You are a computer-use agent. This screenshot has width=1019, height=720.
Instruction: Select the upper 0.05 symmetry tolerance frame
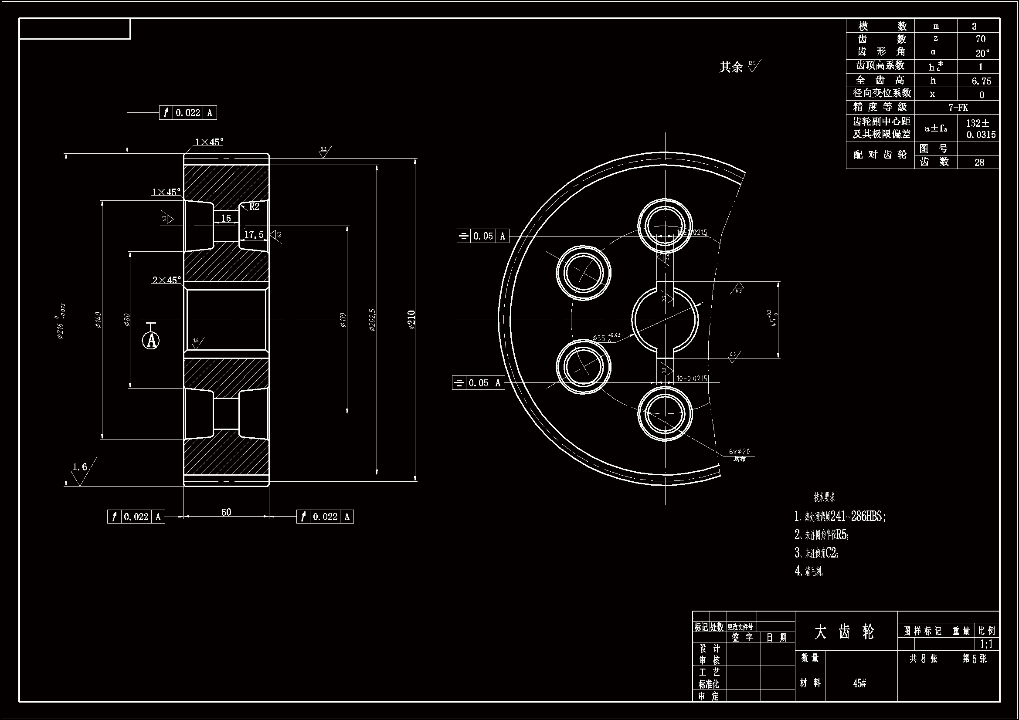483,236
